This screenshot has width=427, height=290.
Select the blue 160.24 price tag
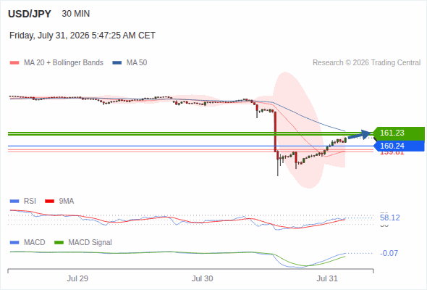tap(399, 146)
